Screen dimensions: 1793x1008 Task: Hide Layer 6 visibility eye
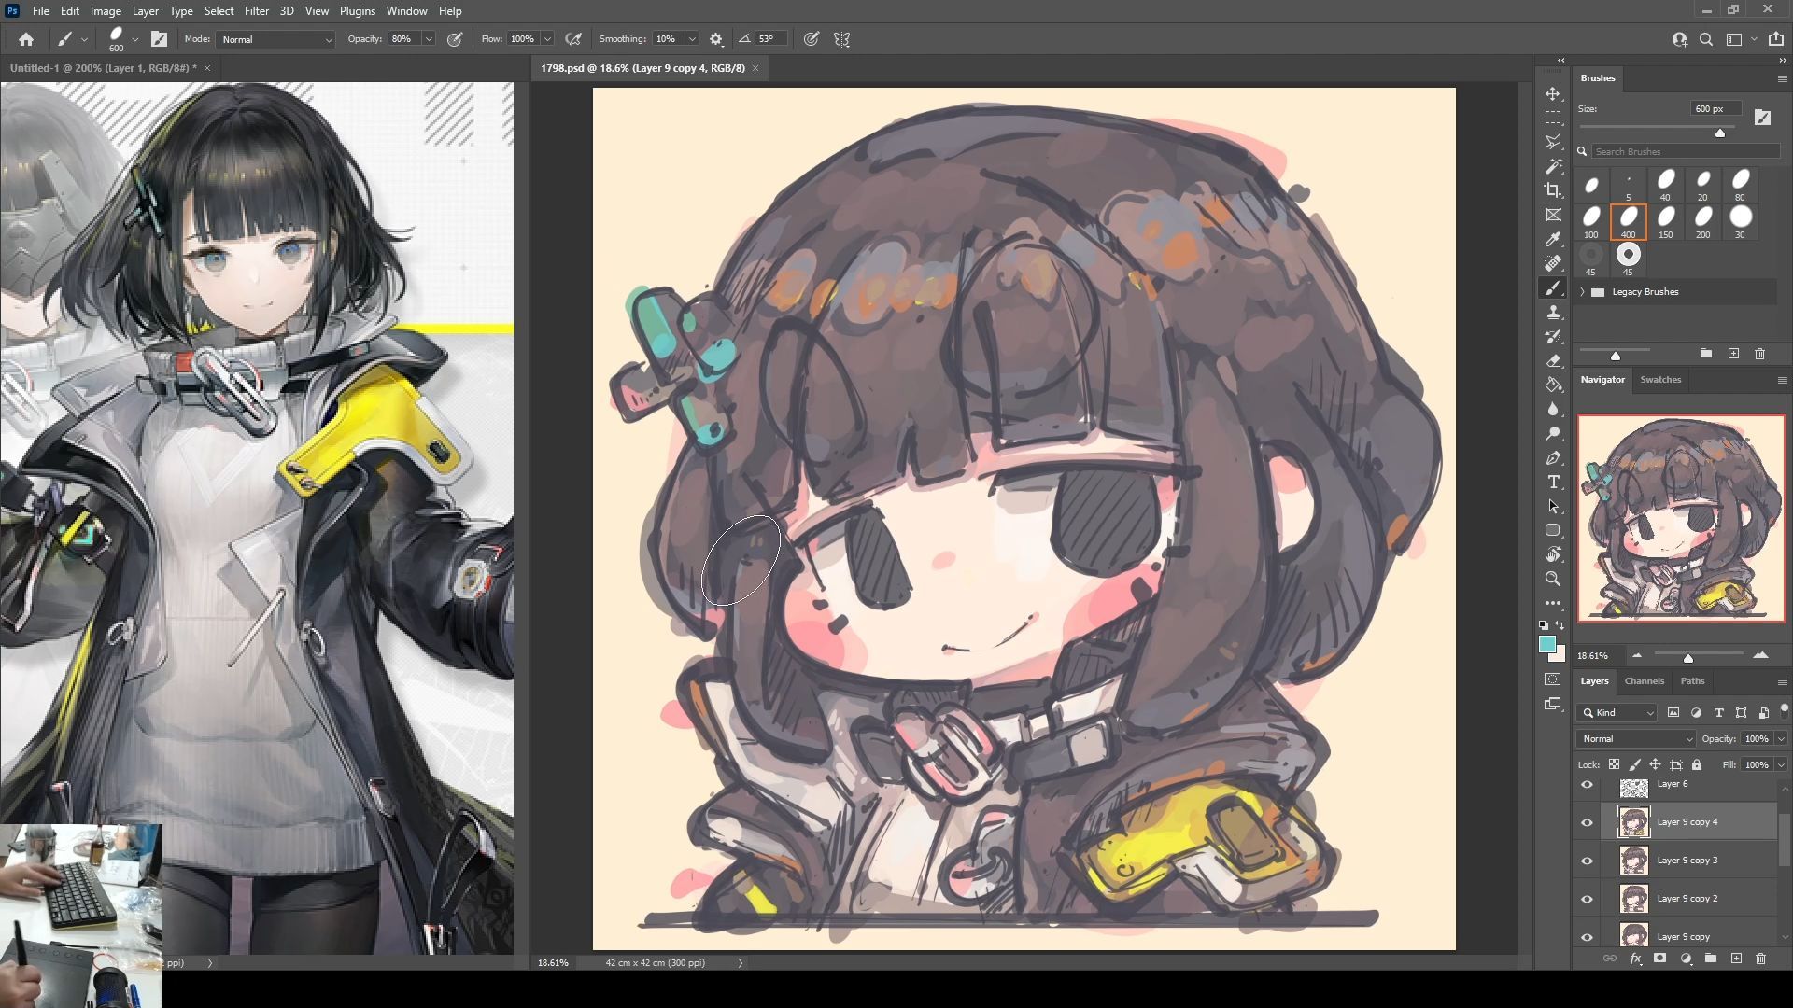click(1587, 785)
